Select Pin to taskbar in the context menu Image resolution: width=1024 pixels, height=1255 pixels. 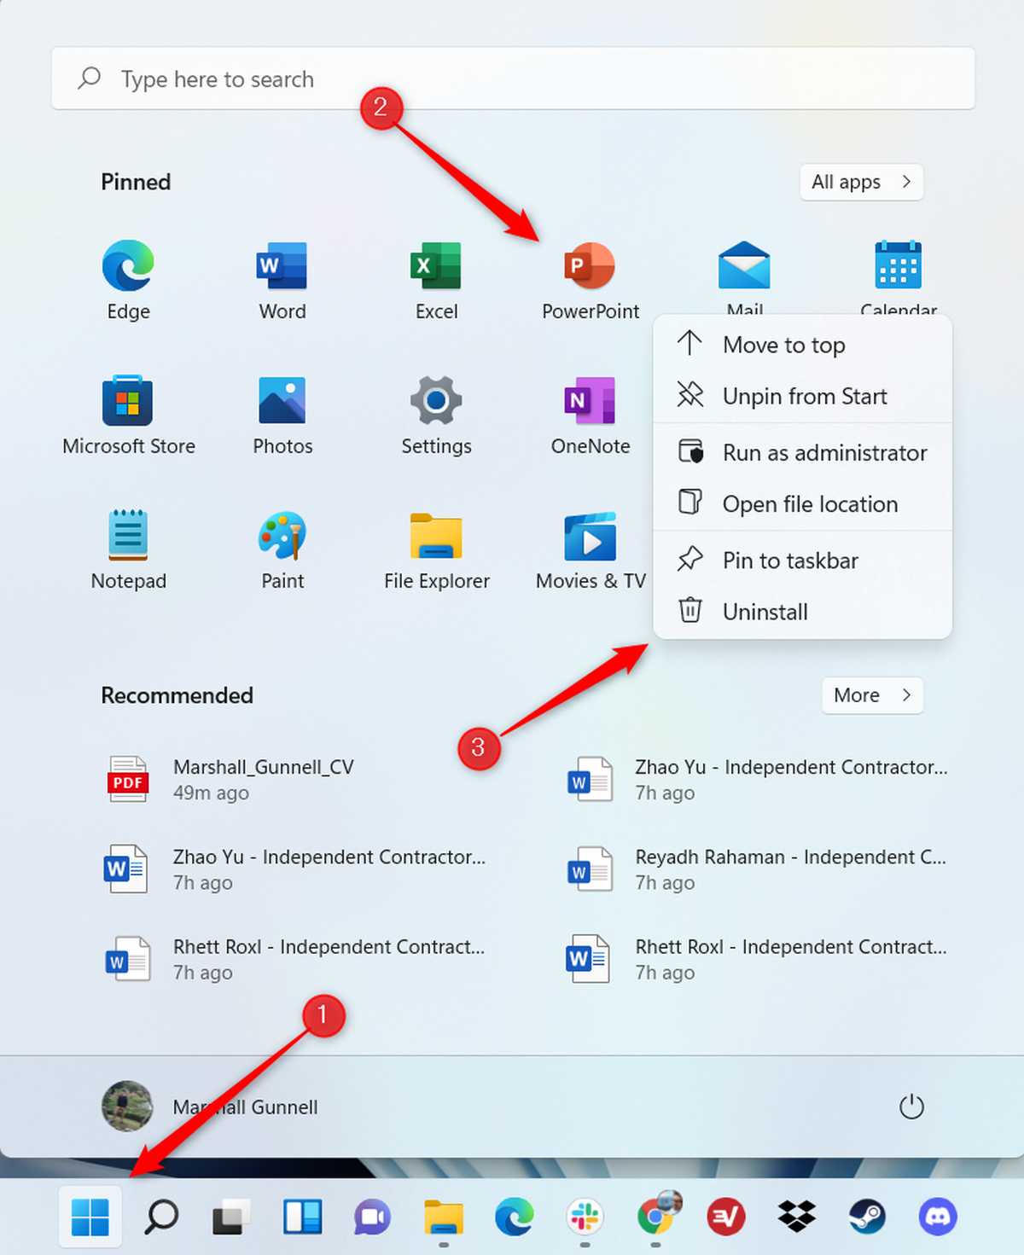(x=789, y=560)
